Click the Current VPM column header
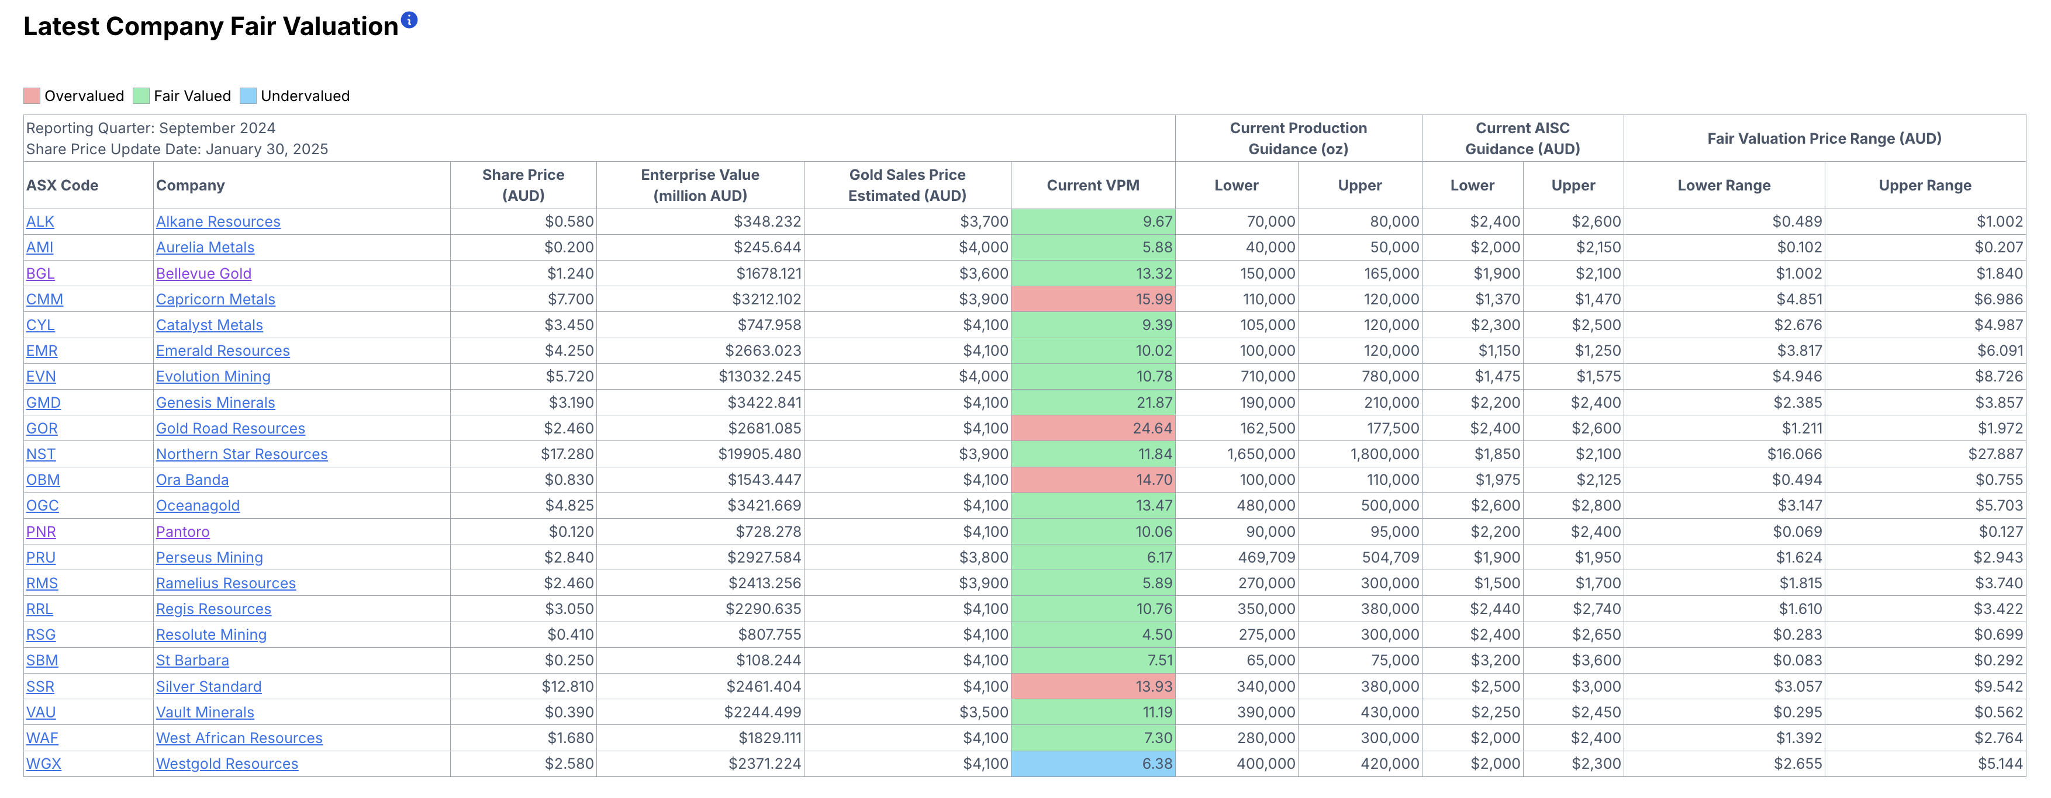The width and height of the screenshot is (2051, 798). coord(1092,185)
